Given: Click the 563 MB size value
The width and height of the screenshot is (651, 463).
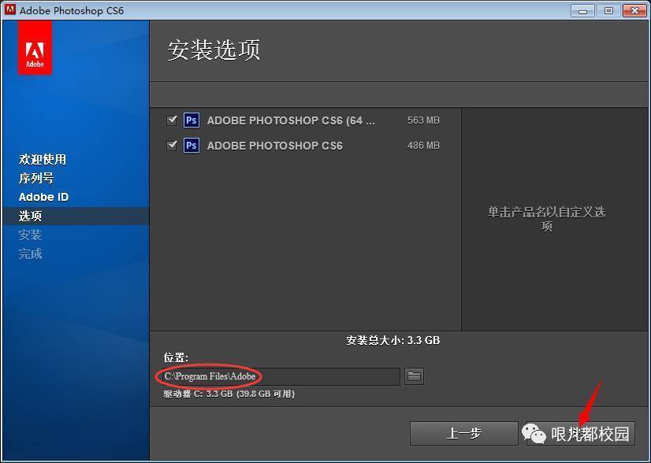Looking at the screenshot, I should click(x=423, y=120).
